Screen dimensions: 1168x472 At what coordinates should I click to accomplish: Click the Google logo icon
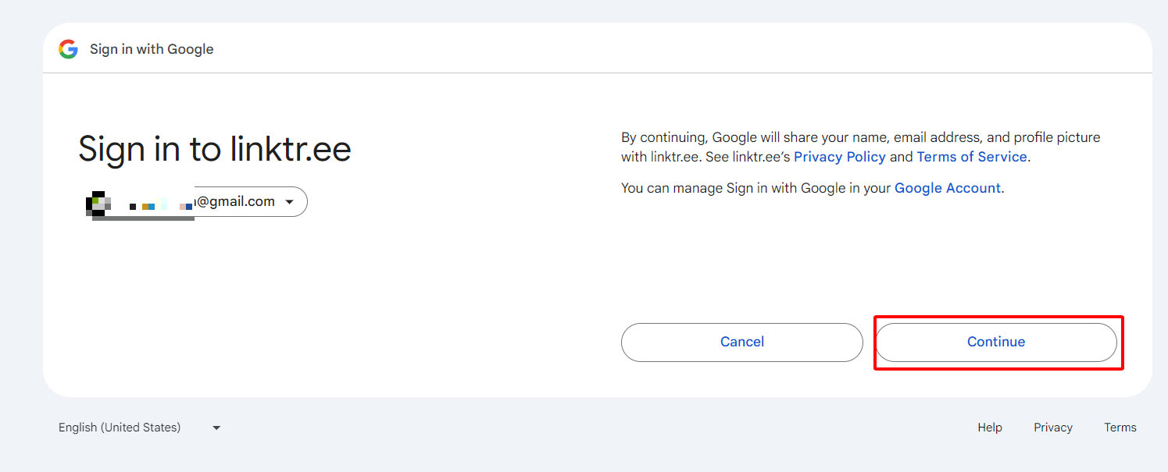pyautogui.click(x=68, y=49)
